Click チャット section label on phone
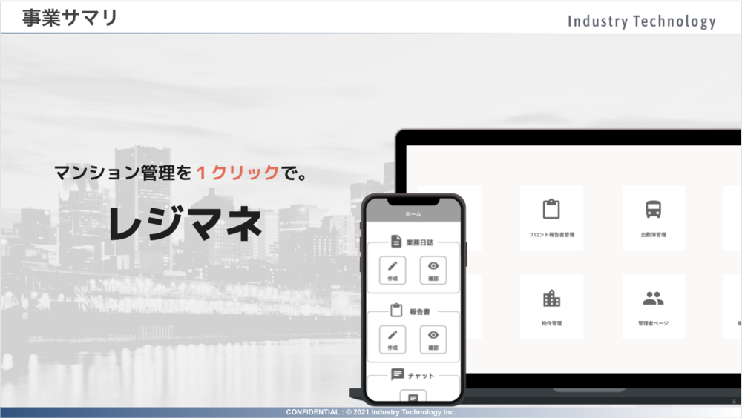 pos(421,376)
